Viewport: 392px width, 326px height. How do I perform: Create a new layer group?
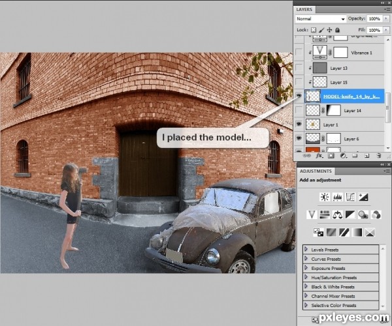click(x=355, y=156)
